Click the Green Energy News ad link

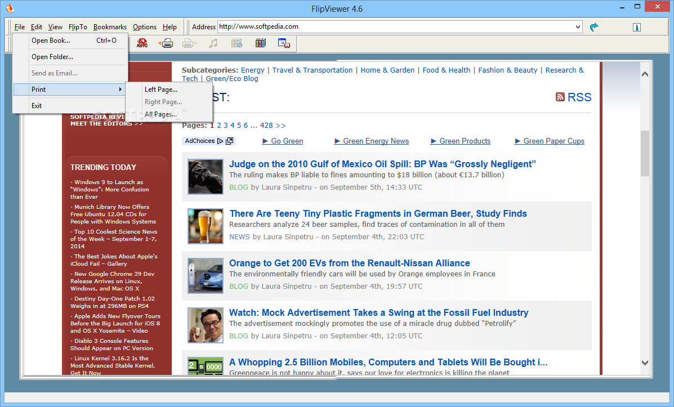[372, 141]
